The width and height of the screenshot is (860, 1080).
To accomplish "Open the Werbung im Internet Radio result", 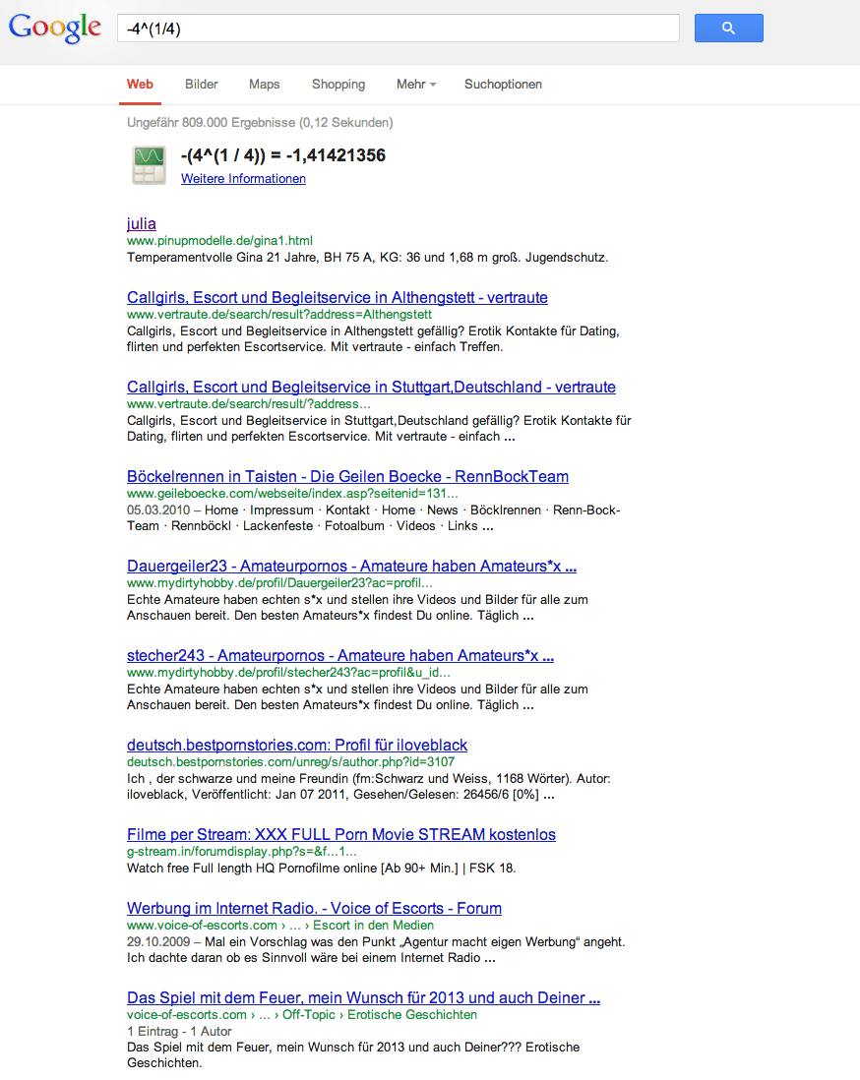I will pos(314,909).
